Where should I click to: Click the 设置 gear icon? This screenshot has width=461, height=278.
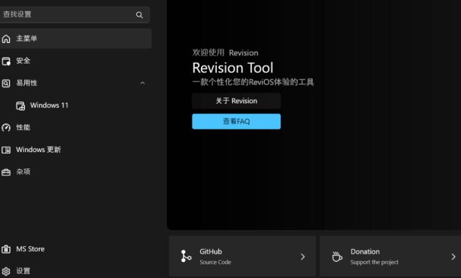point(6,271)
